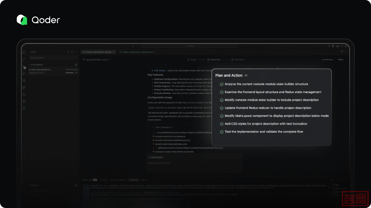
Task: Open Source Control in activity bar
Action: 24,67
